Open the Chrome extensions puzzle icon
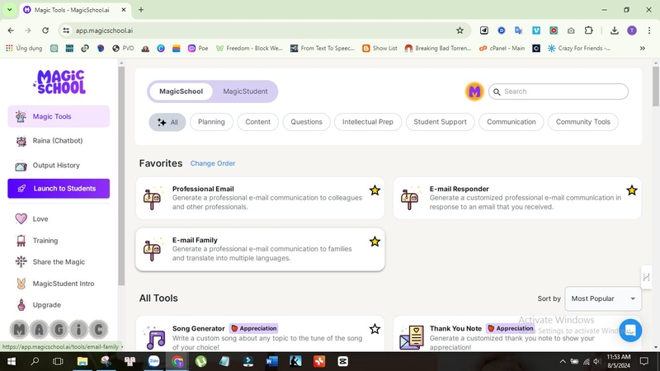Image resolution: width=660 pixels, height=371 pixels. point(588,31)
